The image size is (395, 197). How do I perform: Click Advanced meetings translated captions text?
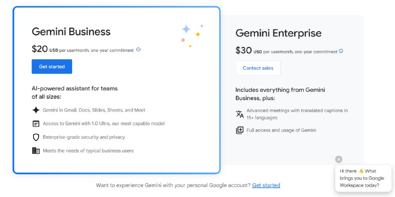[x=297, y=114]
